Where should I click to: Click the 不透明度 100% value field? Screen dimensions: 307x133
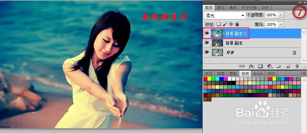272,15
